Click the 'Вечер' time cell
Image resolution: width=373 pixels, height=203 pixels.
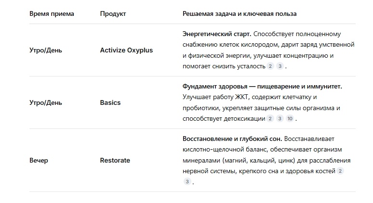coord(39,161)
